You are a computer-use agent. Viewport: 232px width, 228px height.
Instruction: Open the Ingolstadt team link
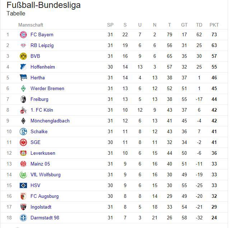[41, 207]
